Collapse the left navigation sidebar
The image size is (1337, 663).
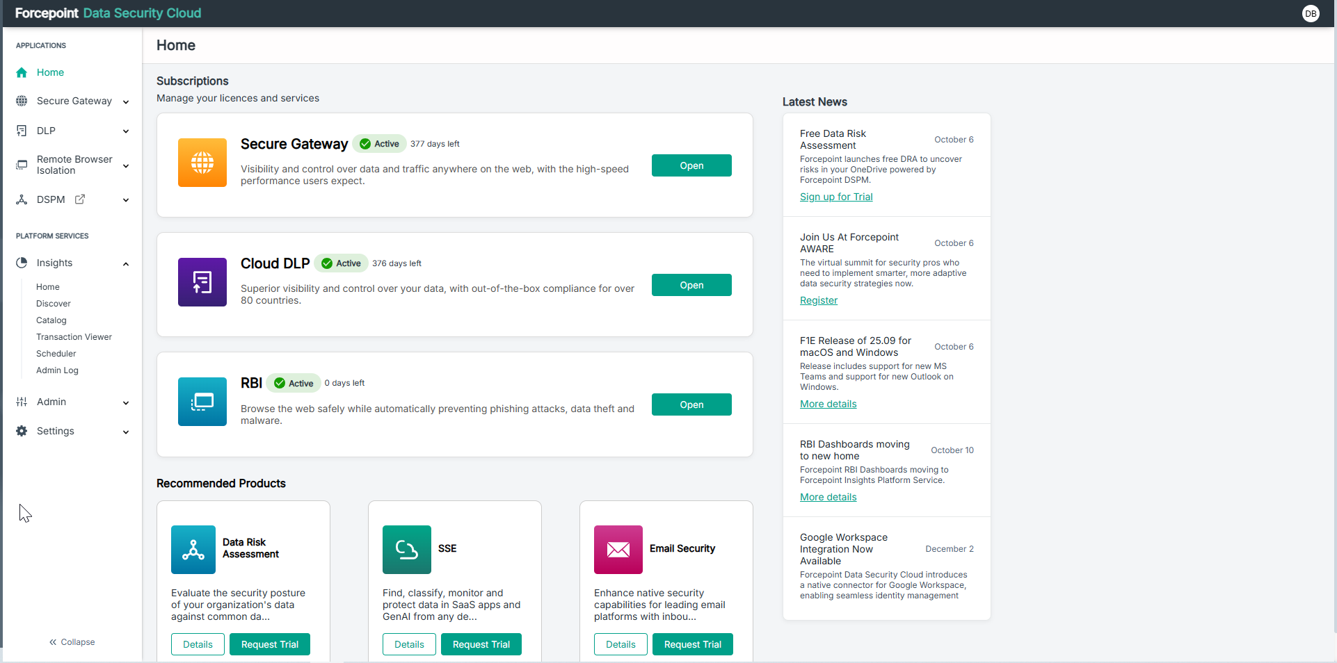(72, 642)
